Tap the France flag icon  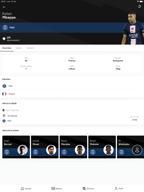point(4,94)
